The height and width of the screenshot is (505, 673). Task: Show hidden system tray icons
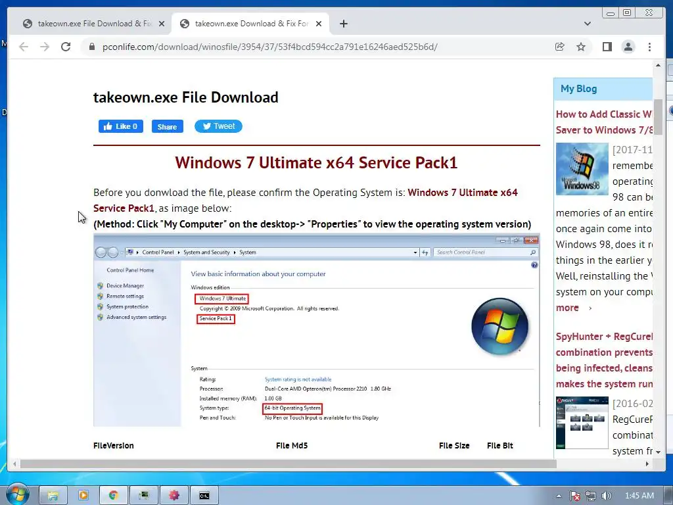coord(559,496)
